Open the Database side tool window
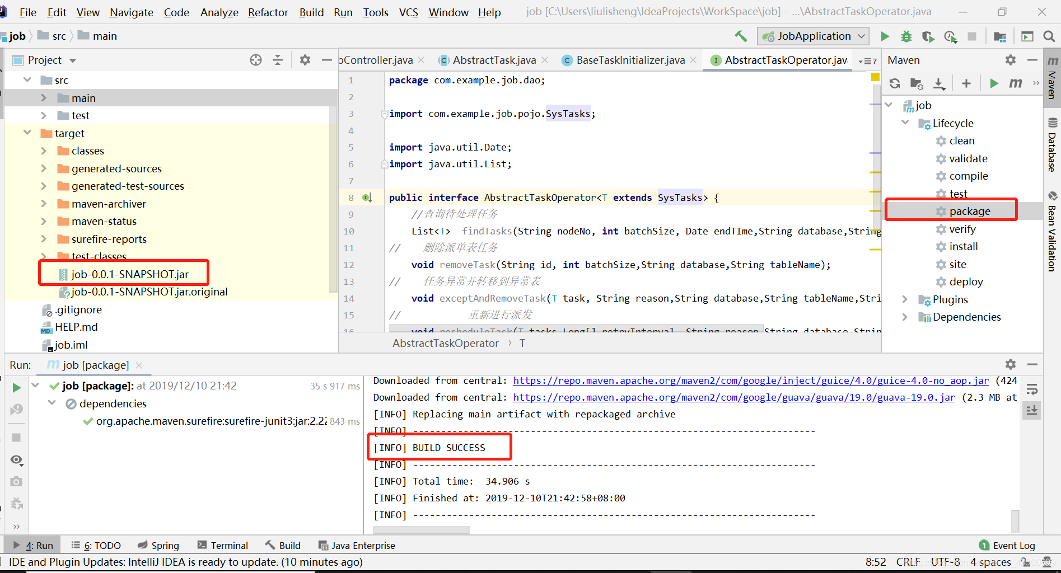 pyautogui.click(x=1053, y=145)
